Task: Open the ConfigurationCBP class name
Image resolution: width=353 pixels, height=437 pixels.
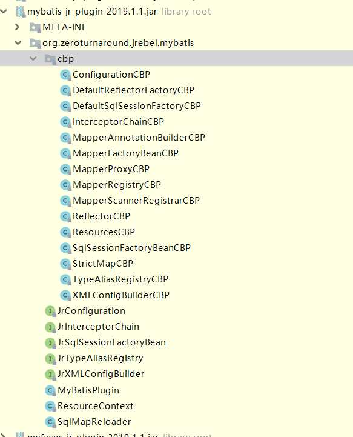Action: click(111, 75)
